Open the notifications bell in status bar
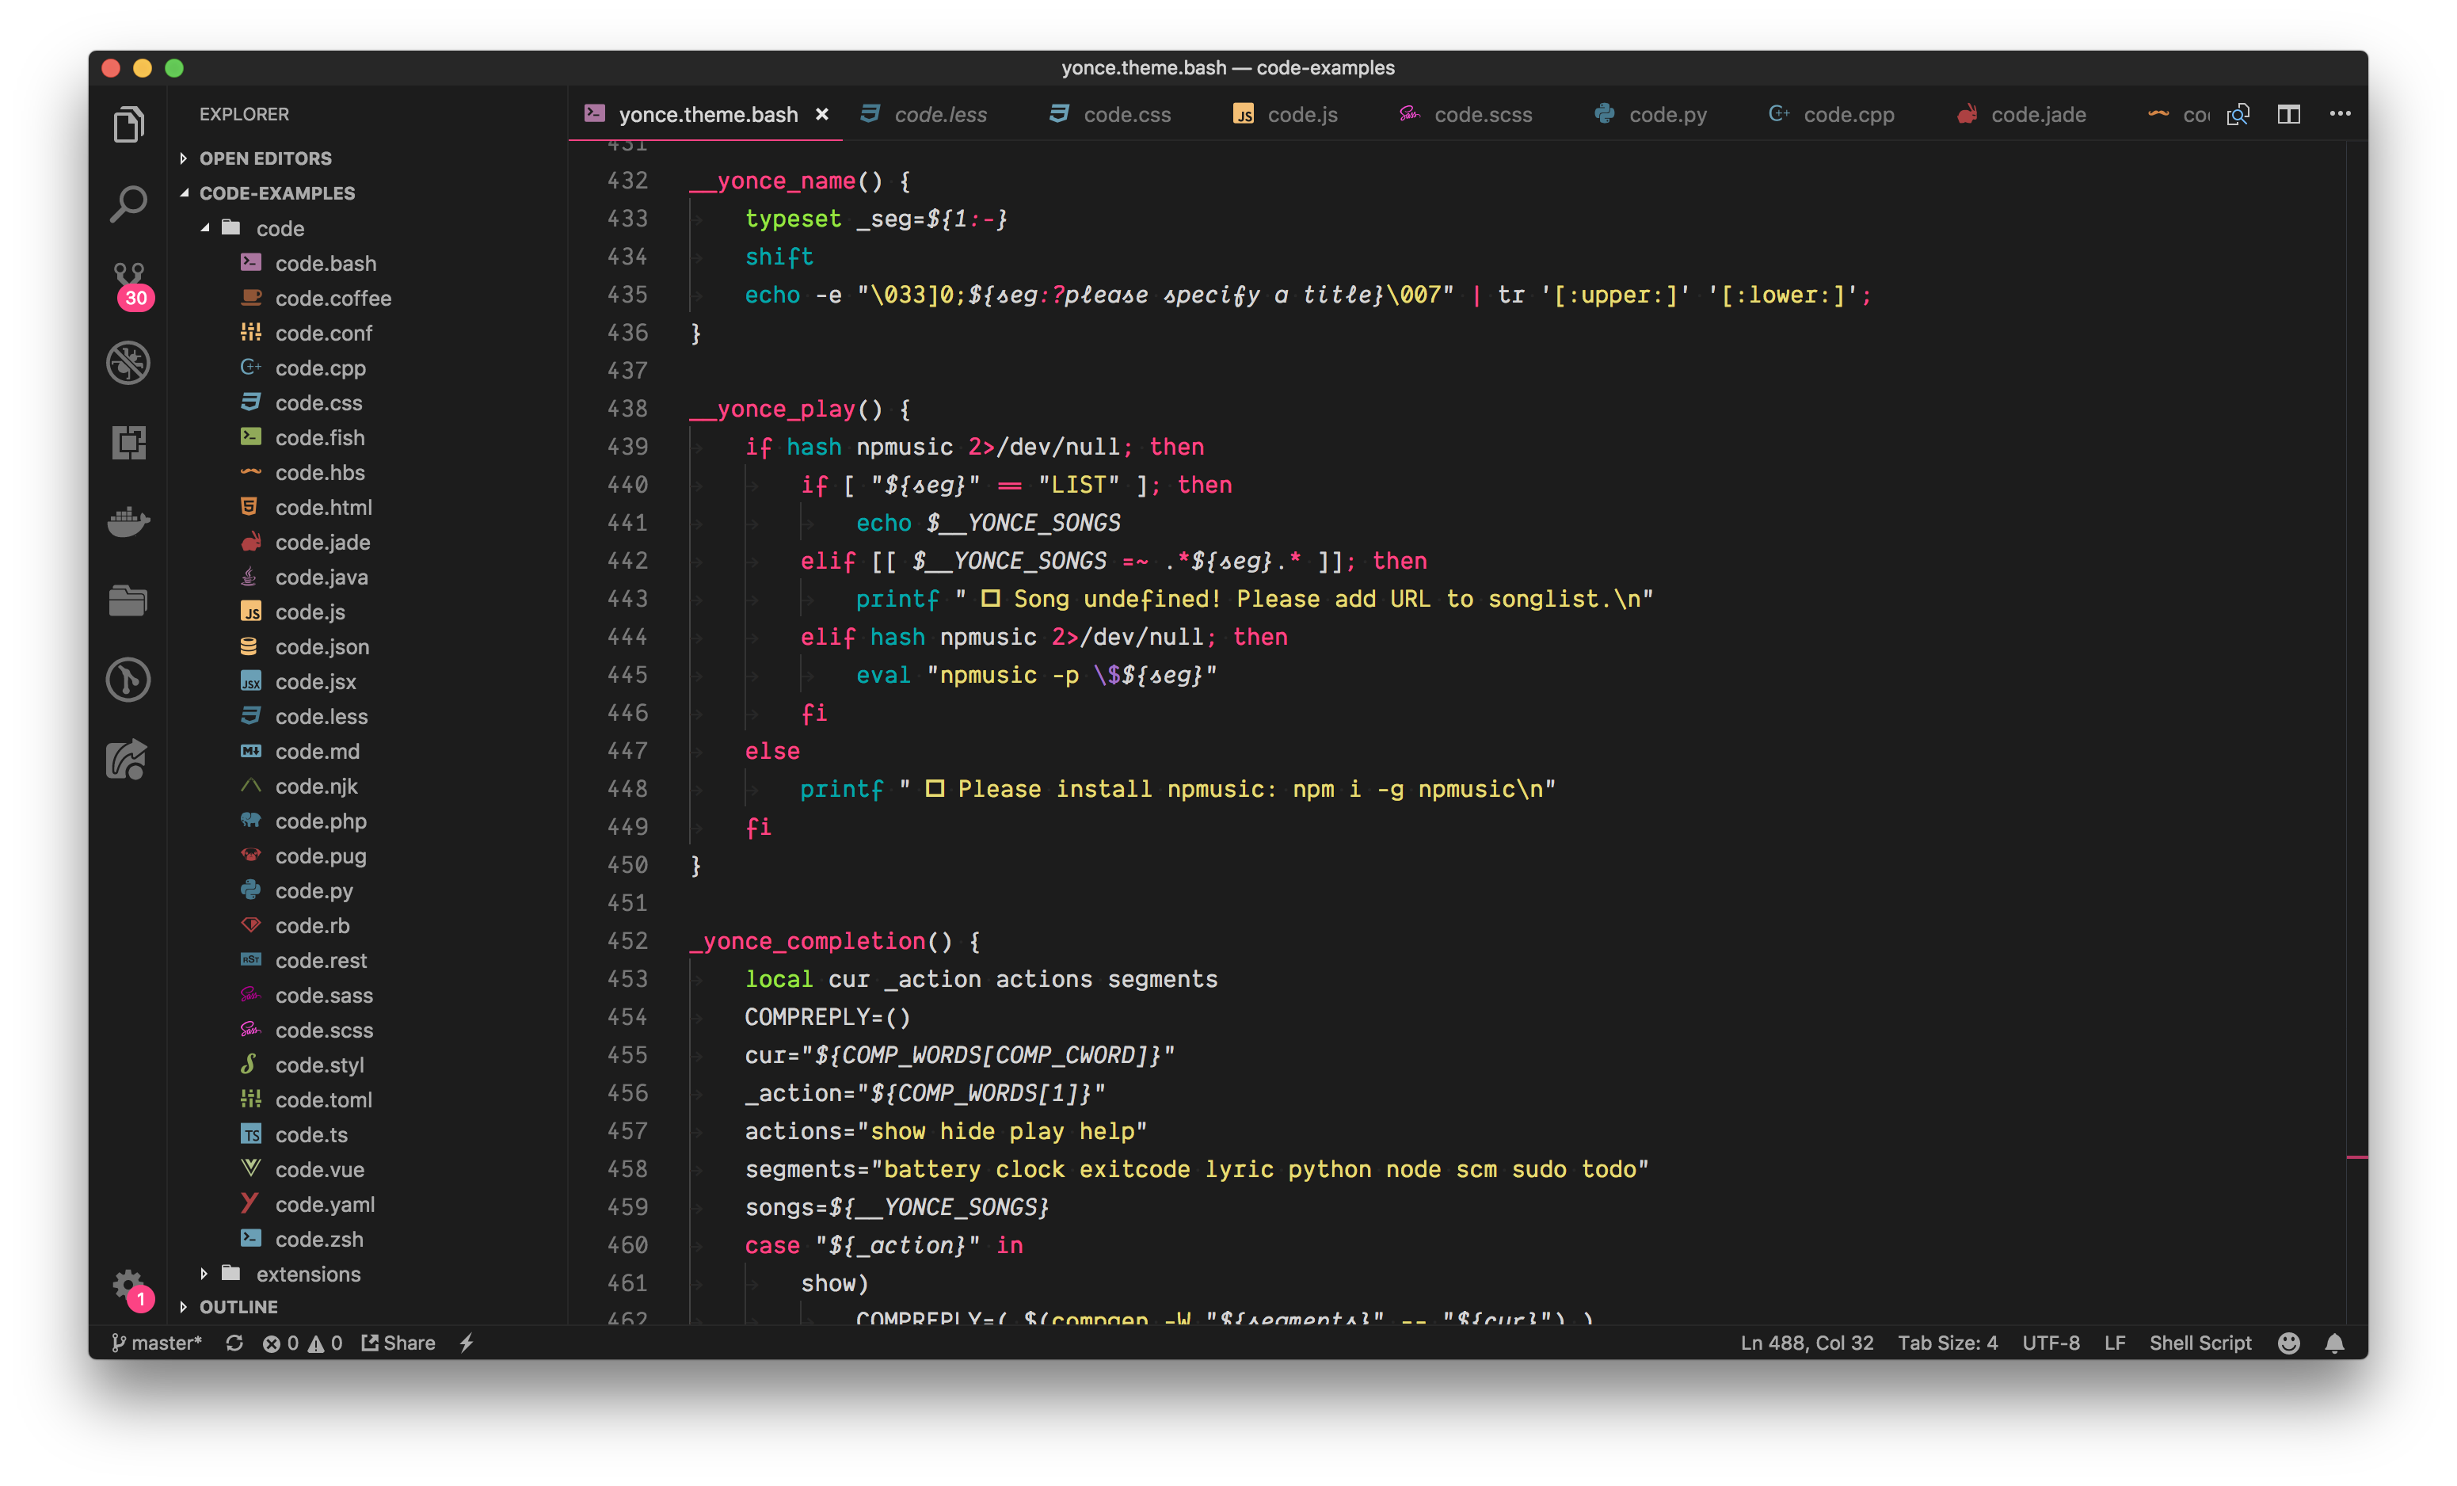2457x1486 pixels. (2334, 1343)
